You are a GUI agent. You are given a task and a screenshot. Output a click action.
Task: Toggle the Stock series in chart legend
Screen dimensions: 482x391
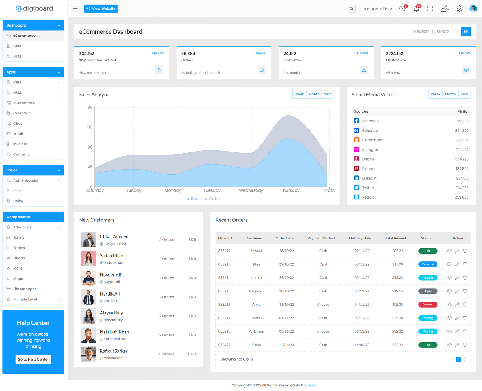[x=194, y=199]
